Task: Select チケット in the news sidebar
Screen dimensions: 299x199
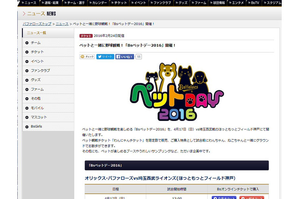Action: pyautogui.click(x=49, y=52)
